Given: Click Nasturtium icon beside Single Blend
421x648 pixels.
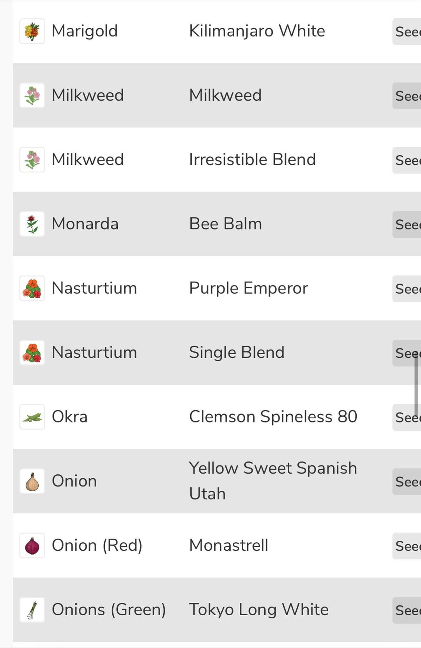Looking at the screenshot, I should click(32, 353).
